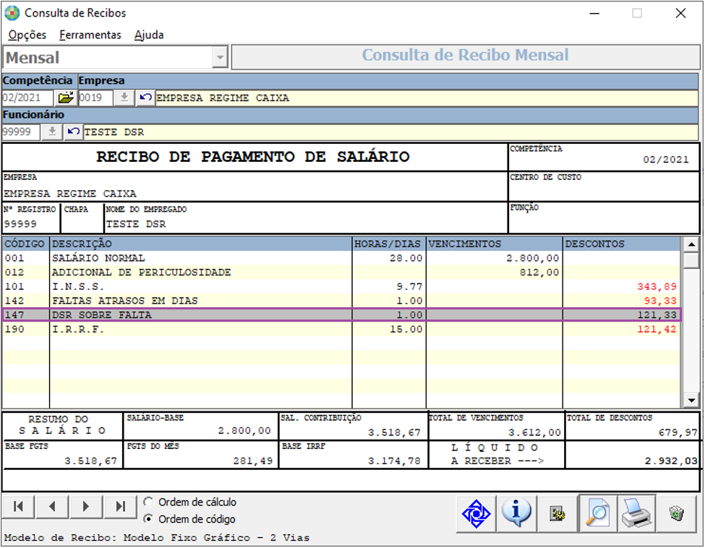Click total de descontos 679,97

tap(678, 432)
